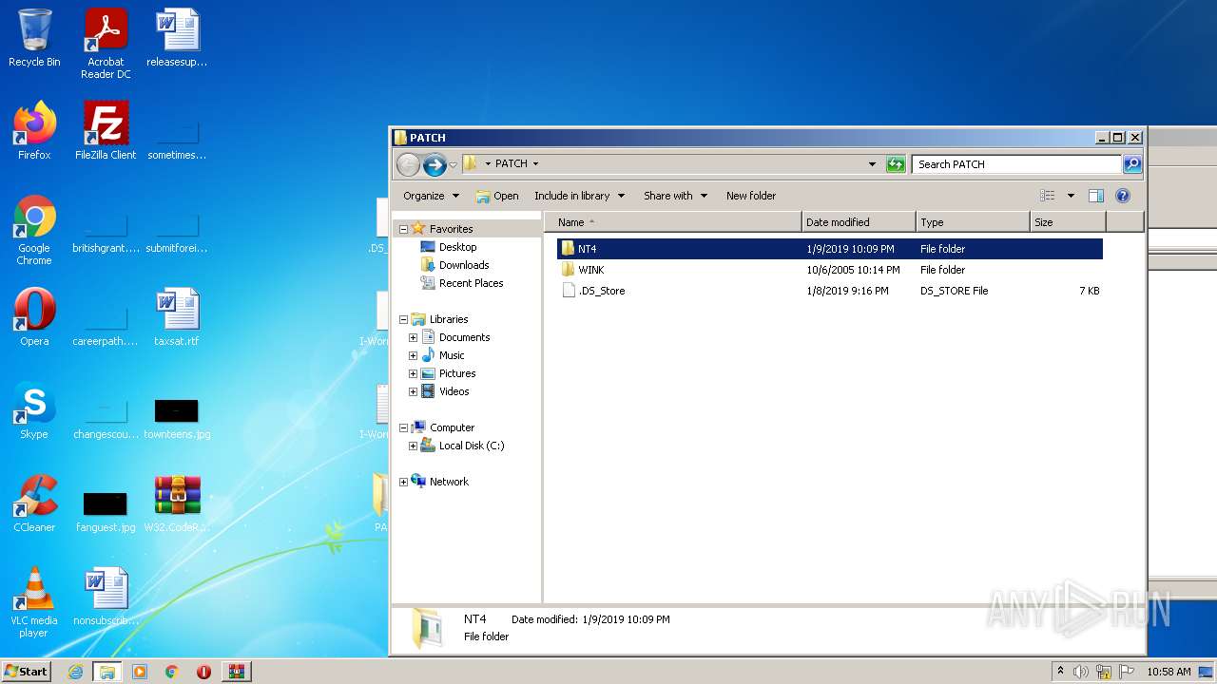Open recent locations dropdown arrow beside Forward
Image resolution: width=1217 pixels, height=684 pixels.
[x=453, y=164]
